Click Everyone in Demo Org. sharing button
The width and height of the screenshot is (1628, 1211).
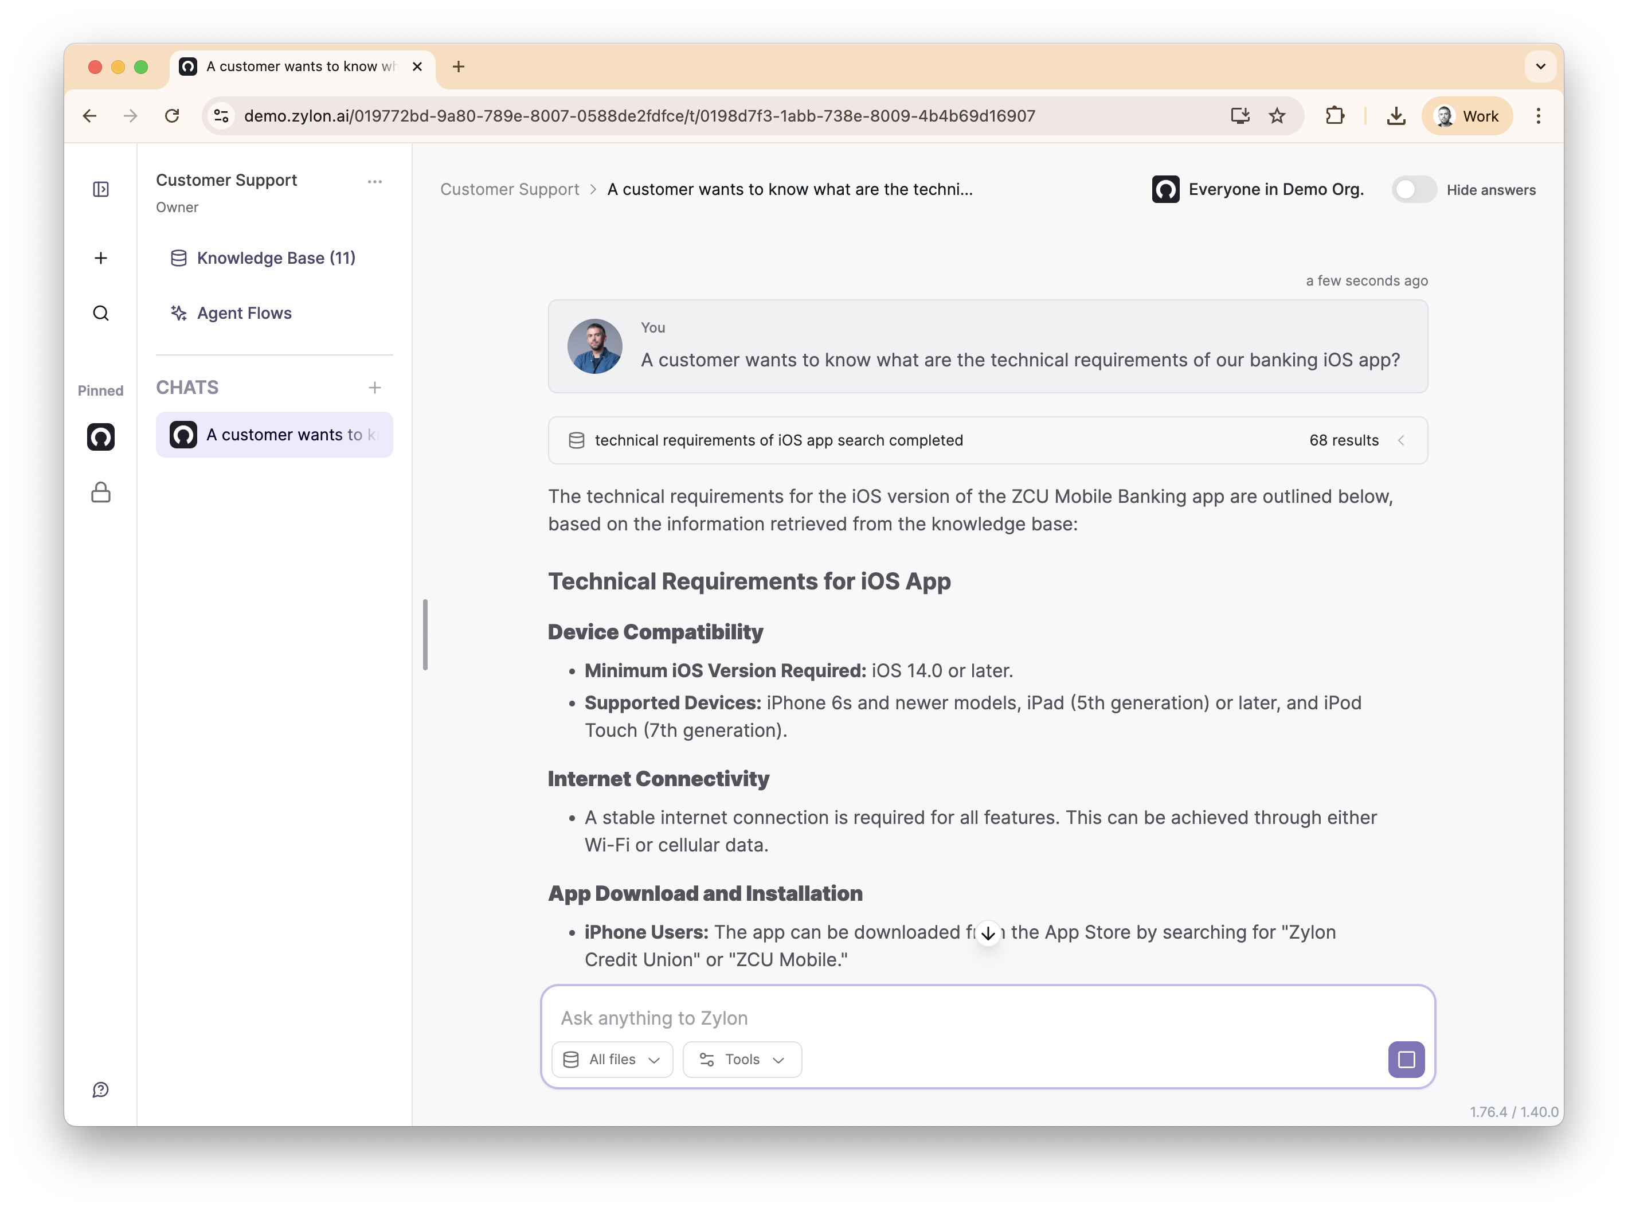click(1257, 189)
